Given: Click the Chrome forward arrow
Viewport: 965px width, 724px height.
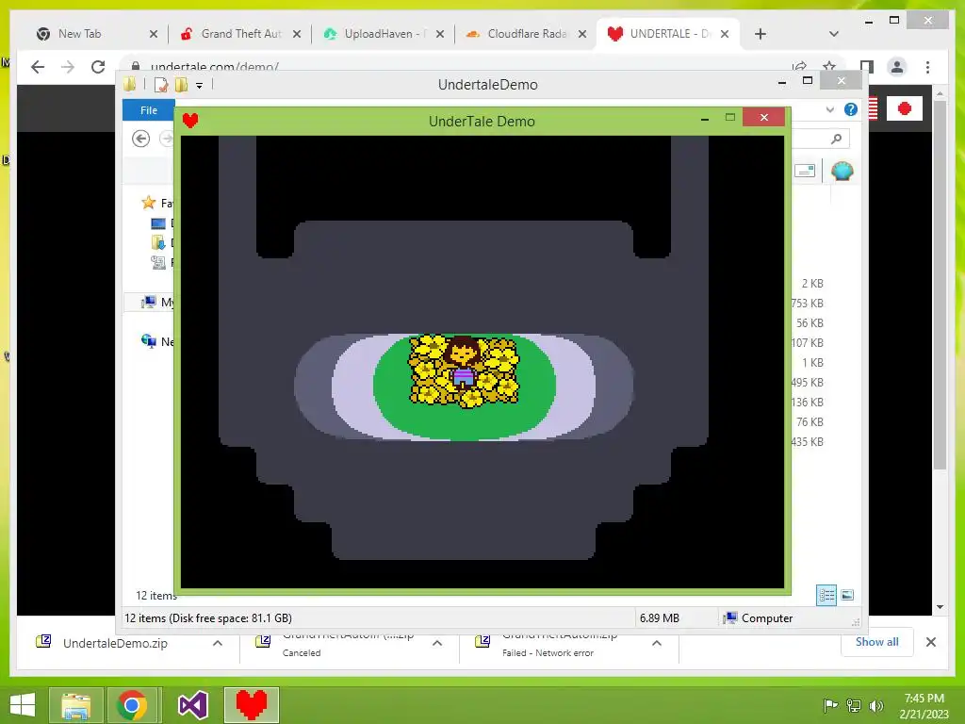Looking at the screenshot, I should click(68, 67).
